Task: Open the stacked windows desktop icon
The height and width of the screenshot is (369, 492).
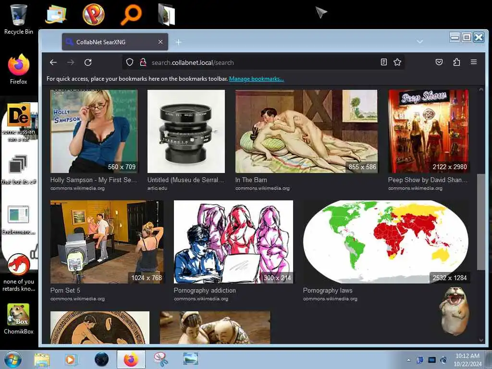Action: tap(18, 170)
